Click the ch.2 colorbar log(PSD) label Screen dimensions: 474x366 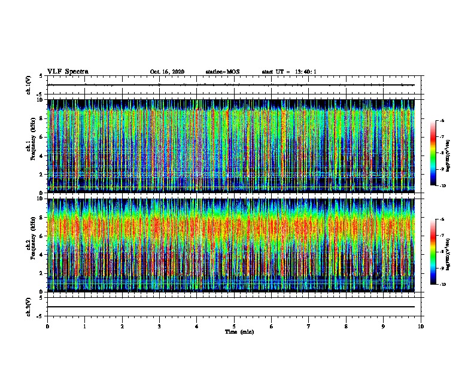(448, 254)
